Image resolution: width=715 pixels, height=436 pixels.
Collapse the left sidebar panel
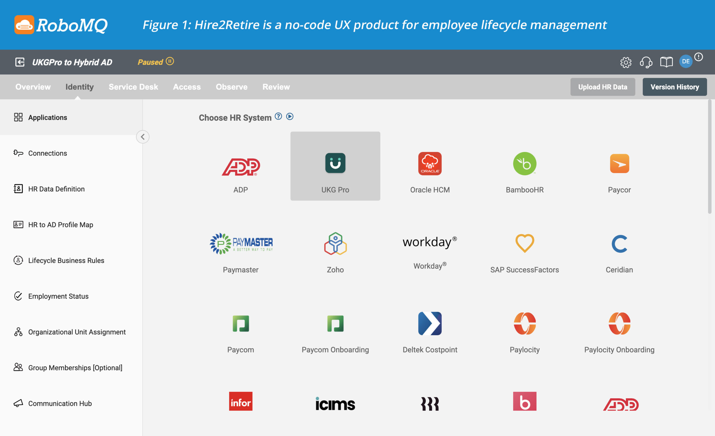[143, 136]
